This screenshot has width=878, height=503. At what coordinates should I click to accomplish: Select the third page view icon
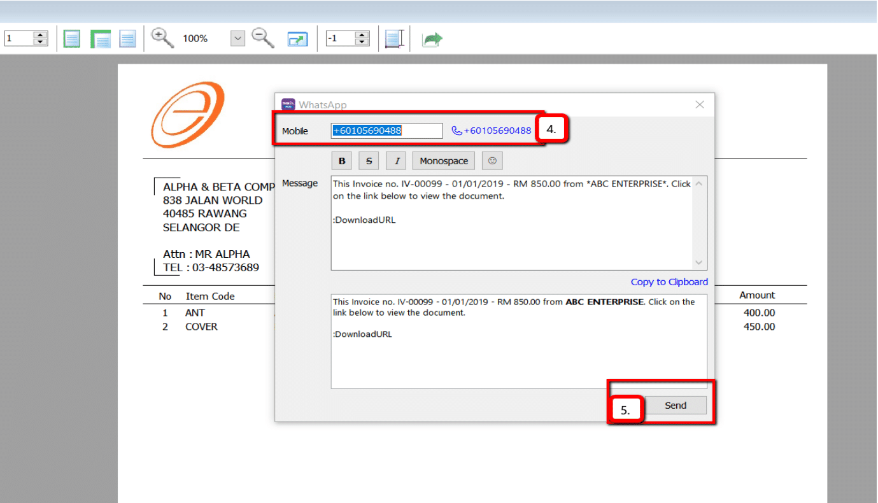(x=128, y=39)
